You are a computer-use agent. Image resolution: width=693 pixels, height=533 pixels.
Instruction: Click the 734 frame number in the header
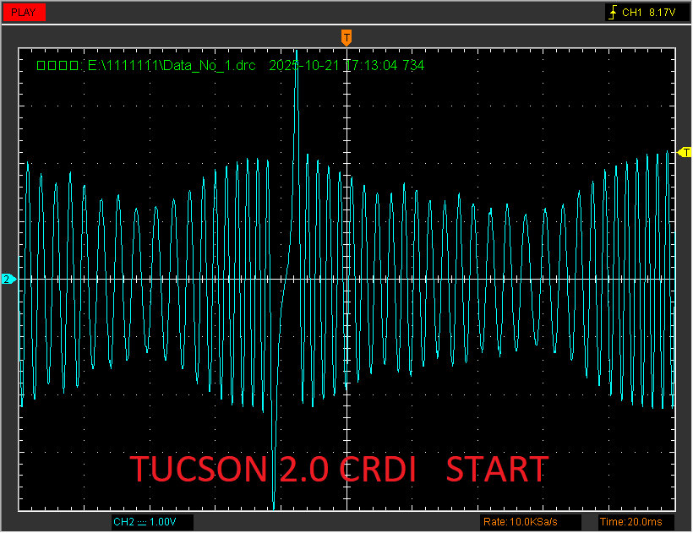coord(413,65)
